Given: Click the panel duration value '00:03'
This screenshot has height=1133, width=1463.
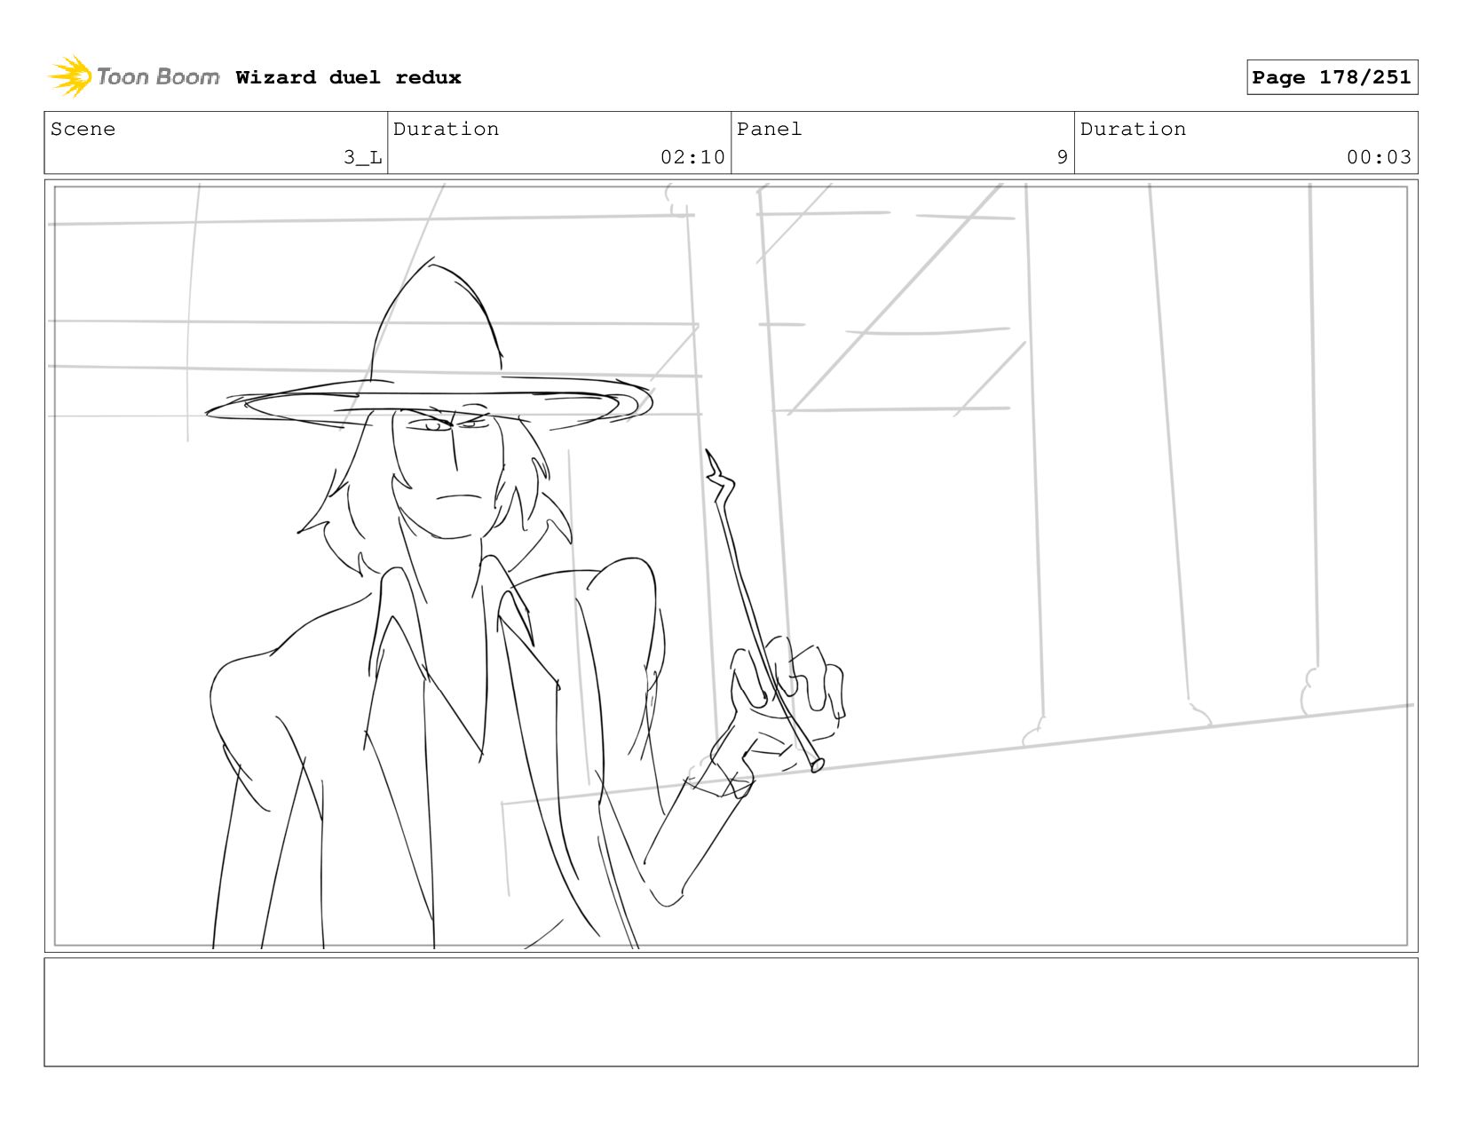Looking at the screenshot, I should pyautogui.click(x=1379, y=157).
